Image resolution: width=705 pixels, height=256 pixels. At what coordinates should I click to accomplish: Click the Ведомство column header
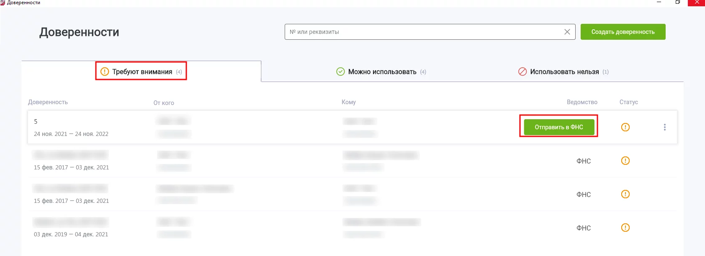tap(582, 102)
